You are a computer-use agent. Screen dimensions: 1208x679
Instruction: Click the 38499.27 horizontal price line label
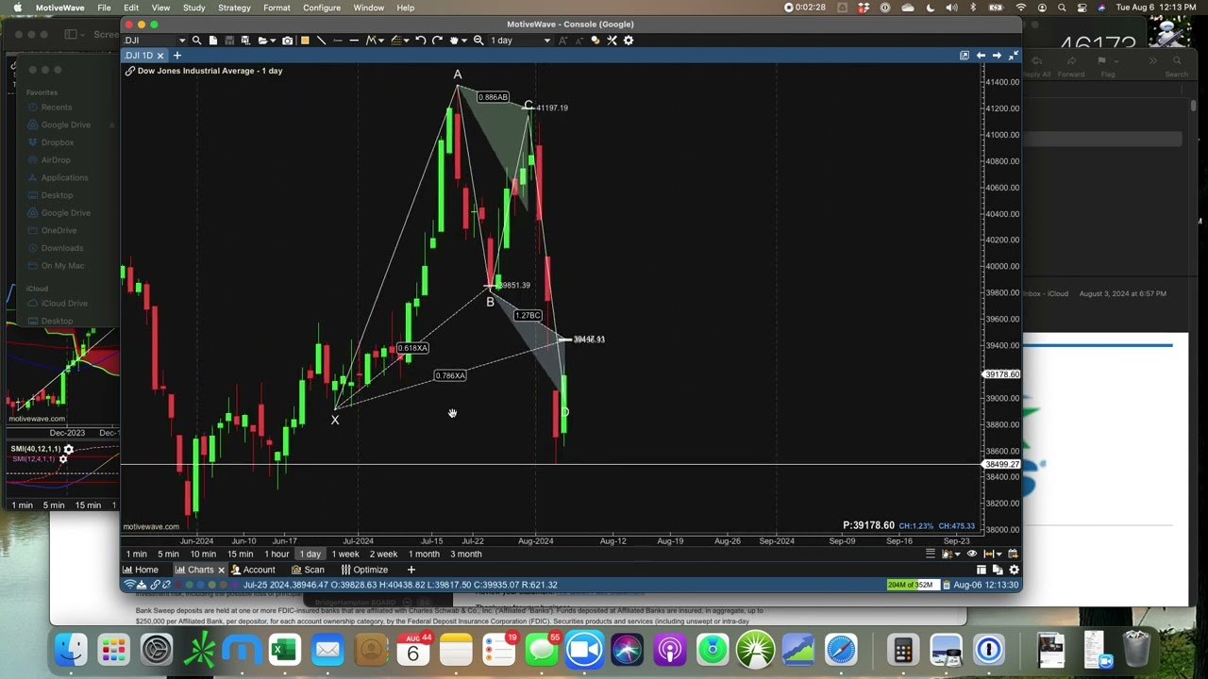click(x=1001, y=464)
